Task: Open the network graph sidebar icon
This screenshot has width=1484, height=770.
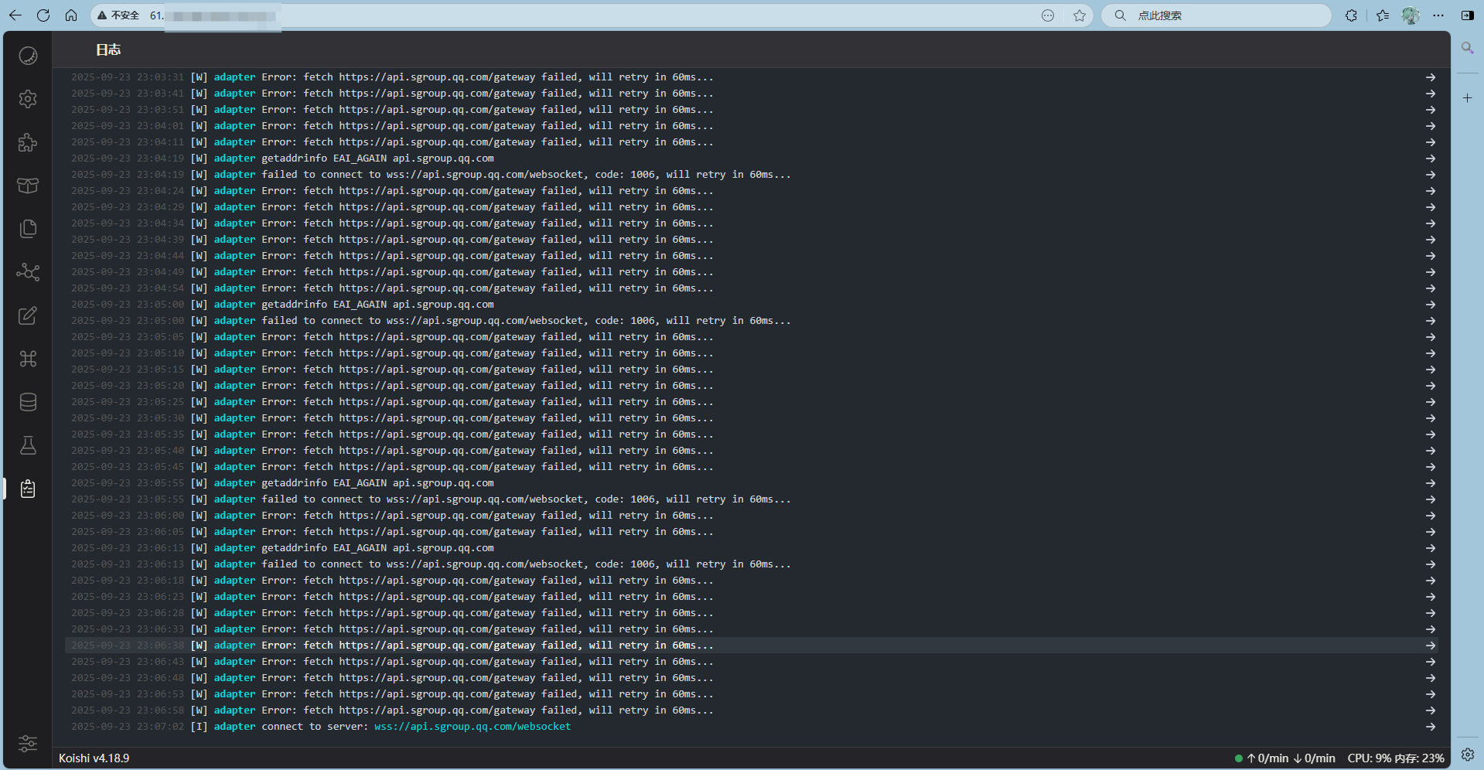Action: pos(28,272)
